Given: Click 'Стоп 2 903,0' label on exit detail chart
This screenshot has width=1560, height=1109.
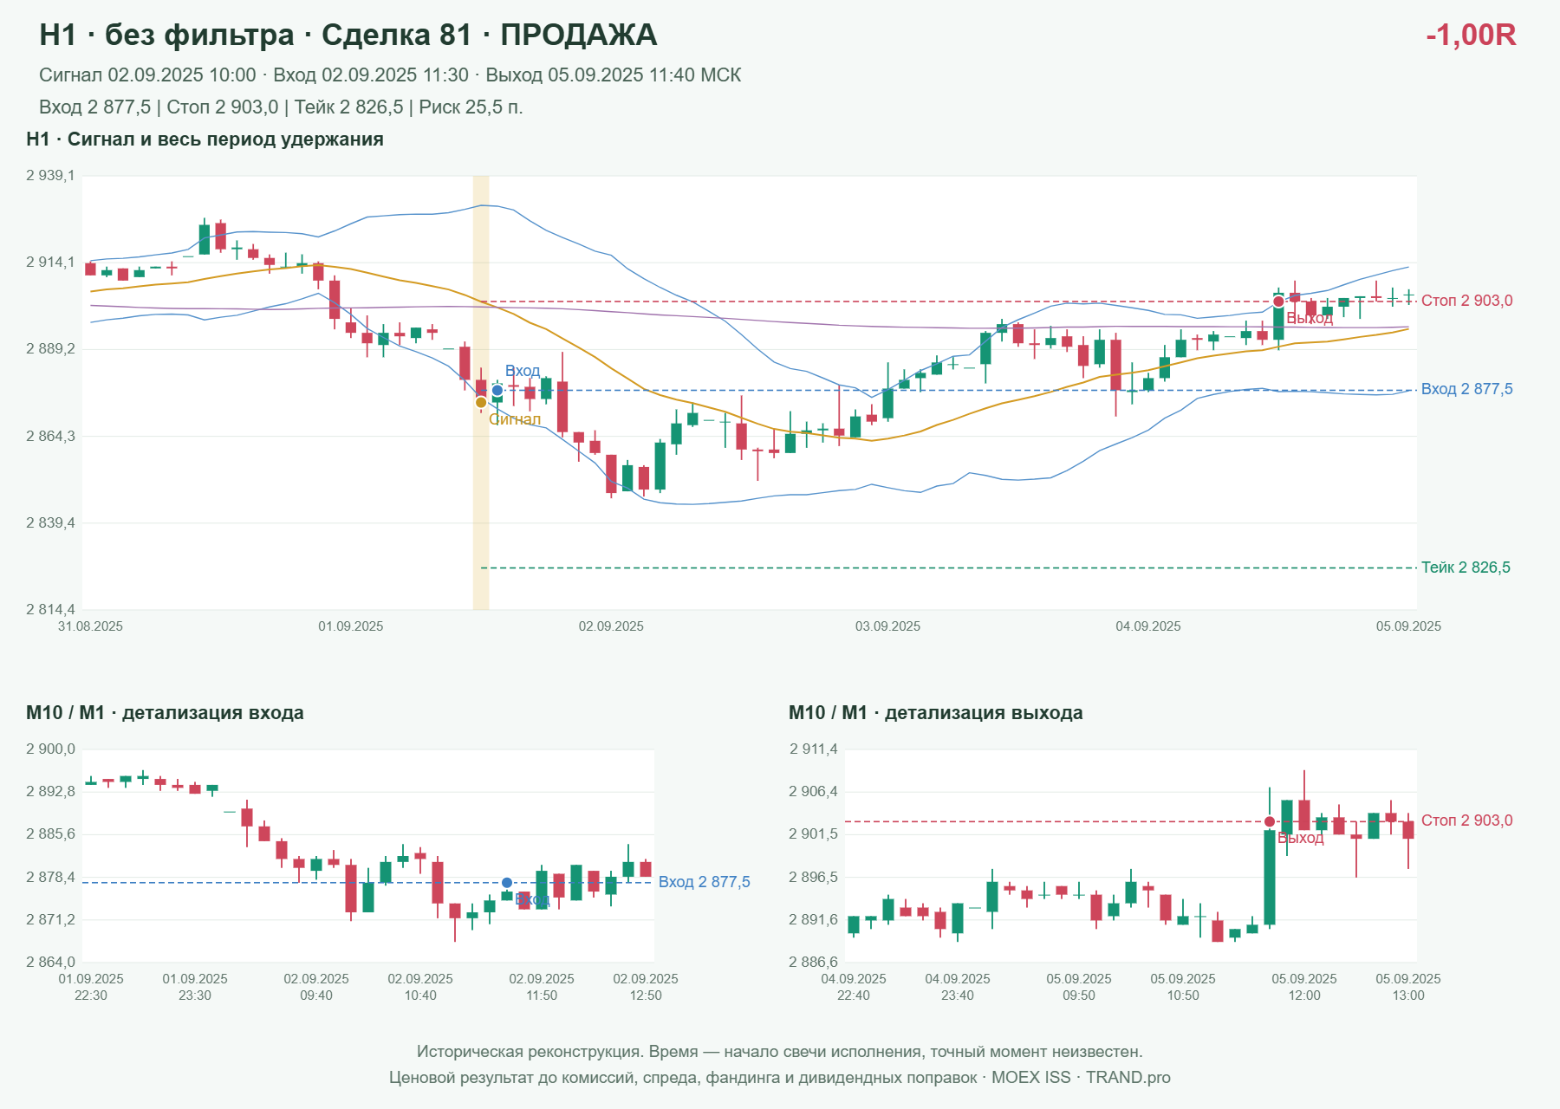Looking at the screenshot, I should (x=1466, y=820).
